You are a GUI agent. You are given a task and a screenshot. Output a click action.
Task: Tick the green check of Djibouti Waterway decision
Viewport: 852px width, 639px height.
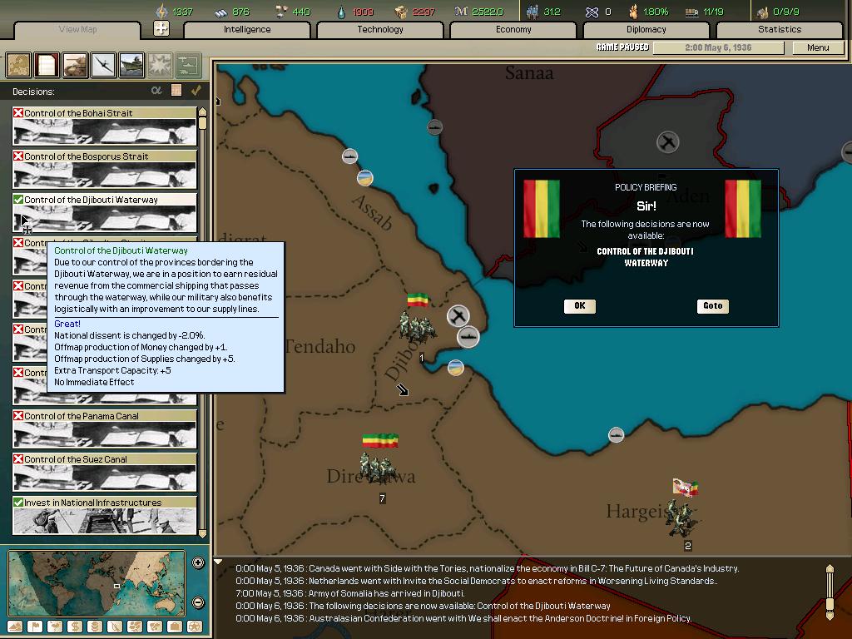click(18, 200)
